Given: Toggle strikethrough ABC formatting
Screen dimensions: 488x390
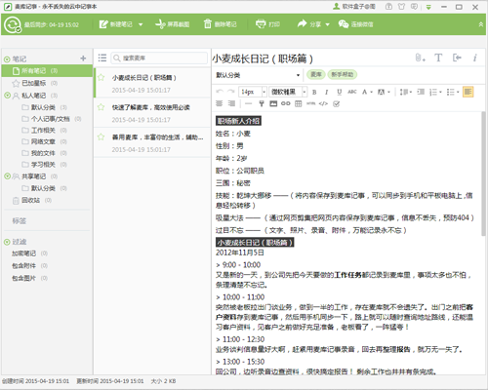Looking at the screenshot, I should click(x=352, y=92).
